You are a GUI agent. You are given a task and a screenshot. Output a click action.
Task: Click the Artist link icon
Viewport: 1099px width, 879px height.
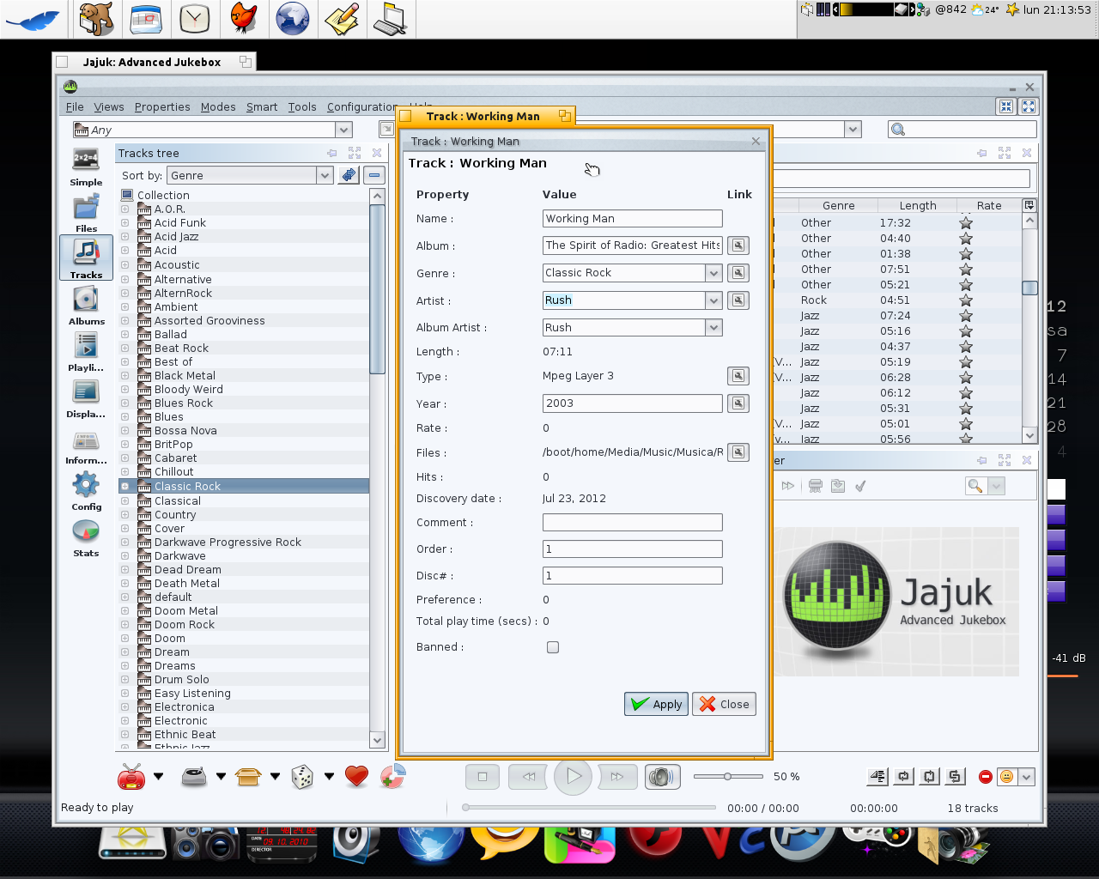[738, 300]
